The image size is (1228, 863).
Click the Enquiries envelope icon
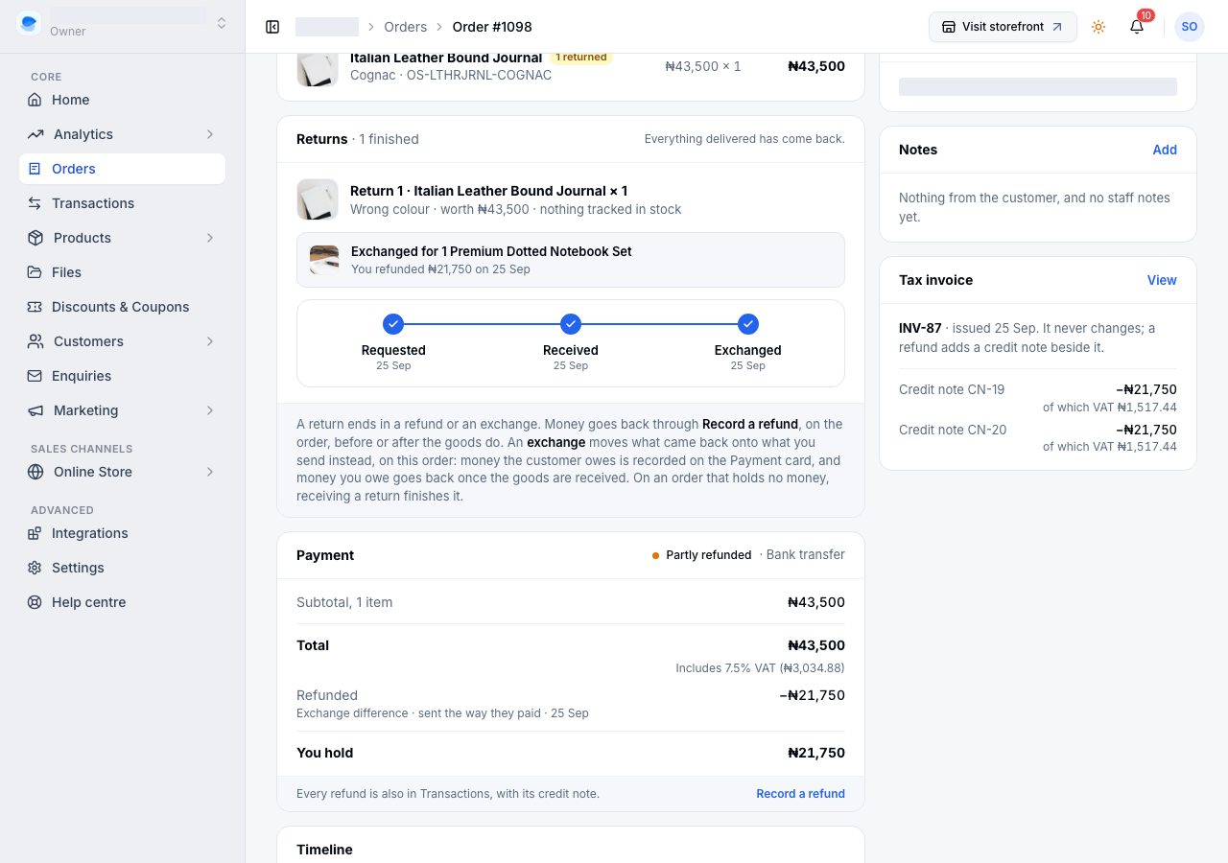[35, 376]
